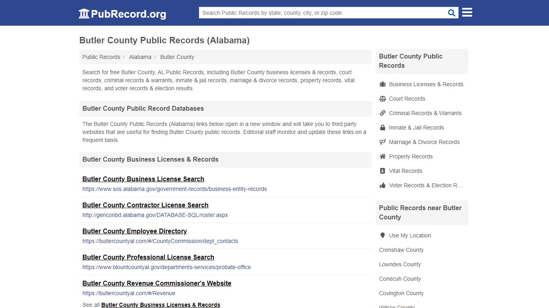Open Butler County Employee Directory
This screenshot has width=549, height=308.
pos(135,231)
